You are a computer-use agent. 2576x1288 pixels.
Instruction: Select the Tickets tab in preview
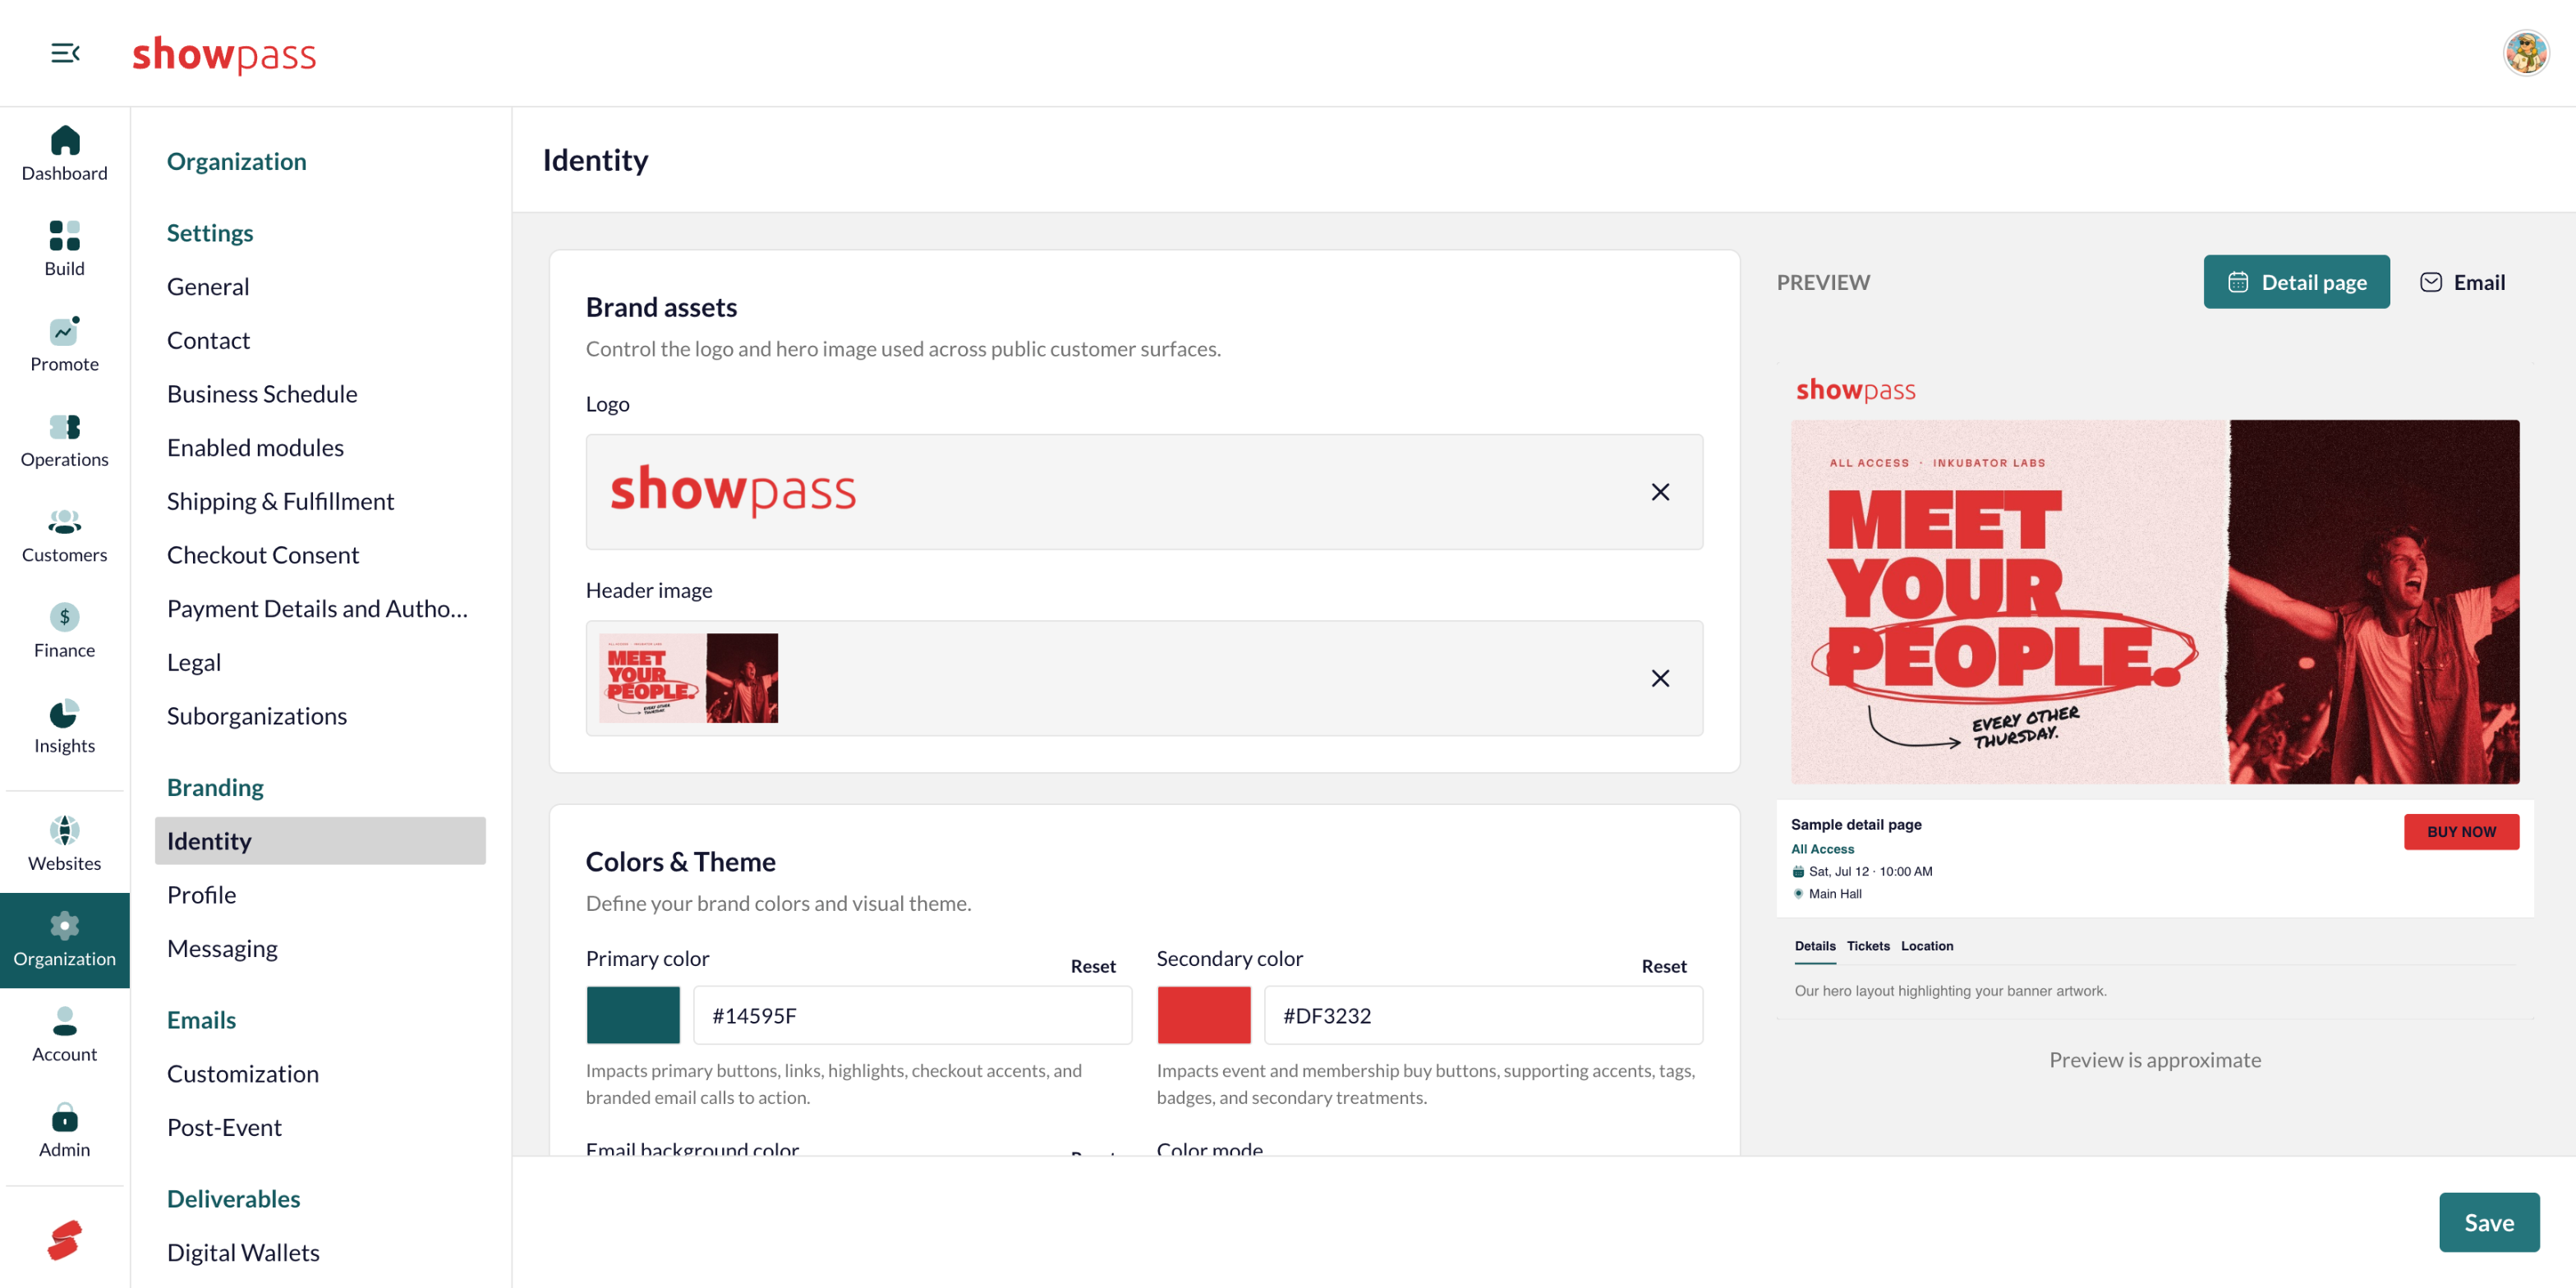pyautogui.click(x=1867, y=946)
